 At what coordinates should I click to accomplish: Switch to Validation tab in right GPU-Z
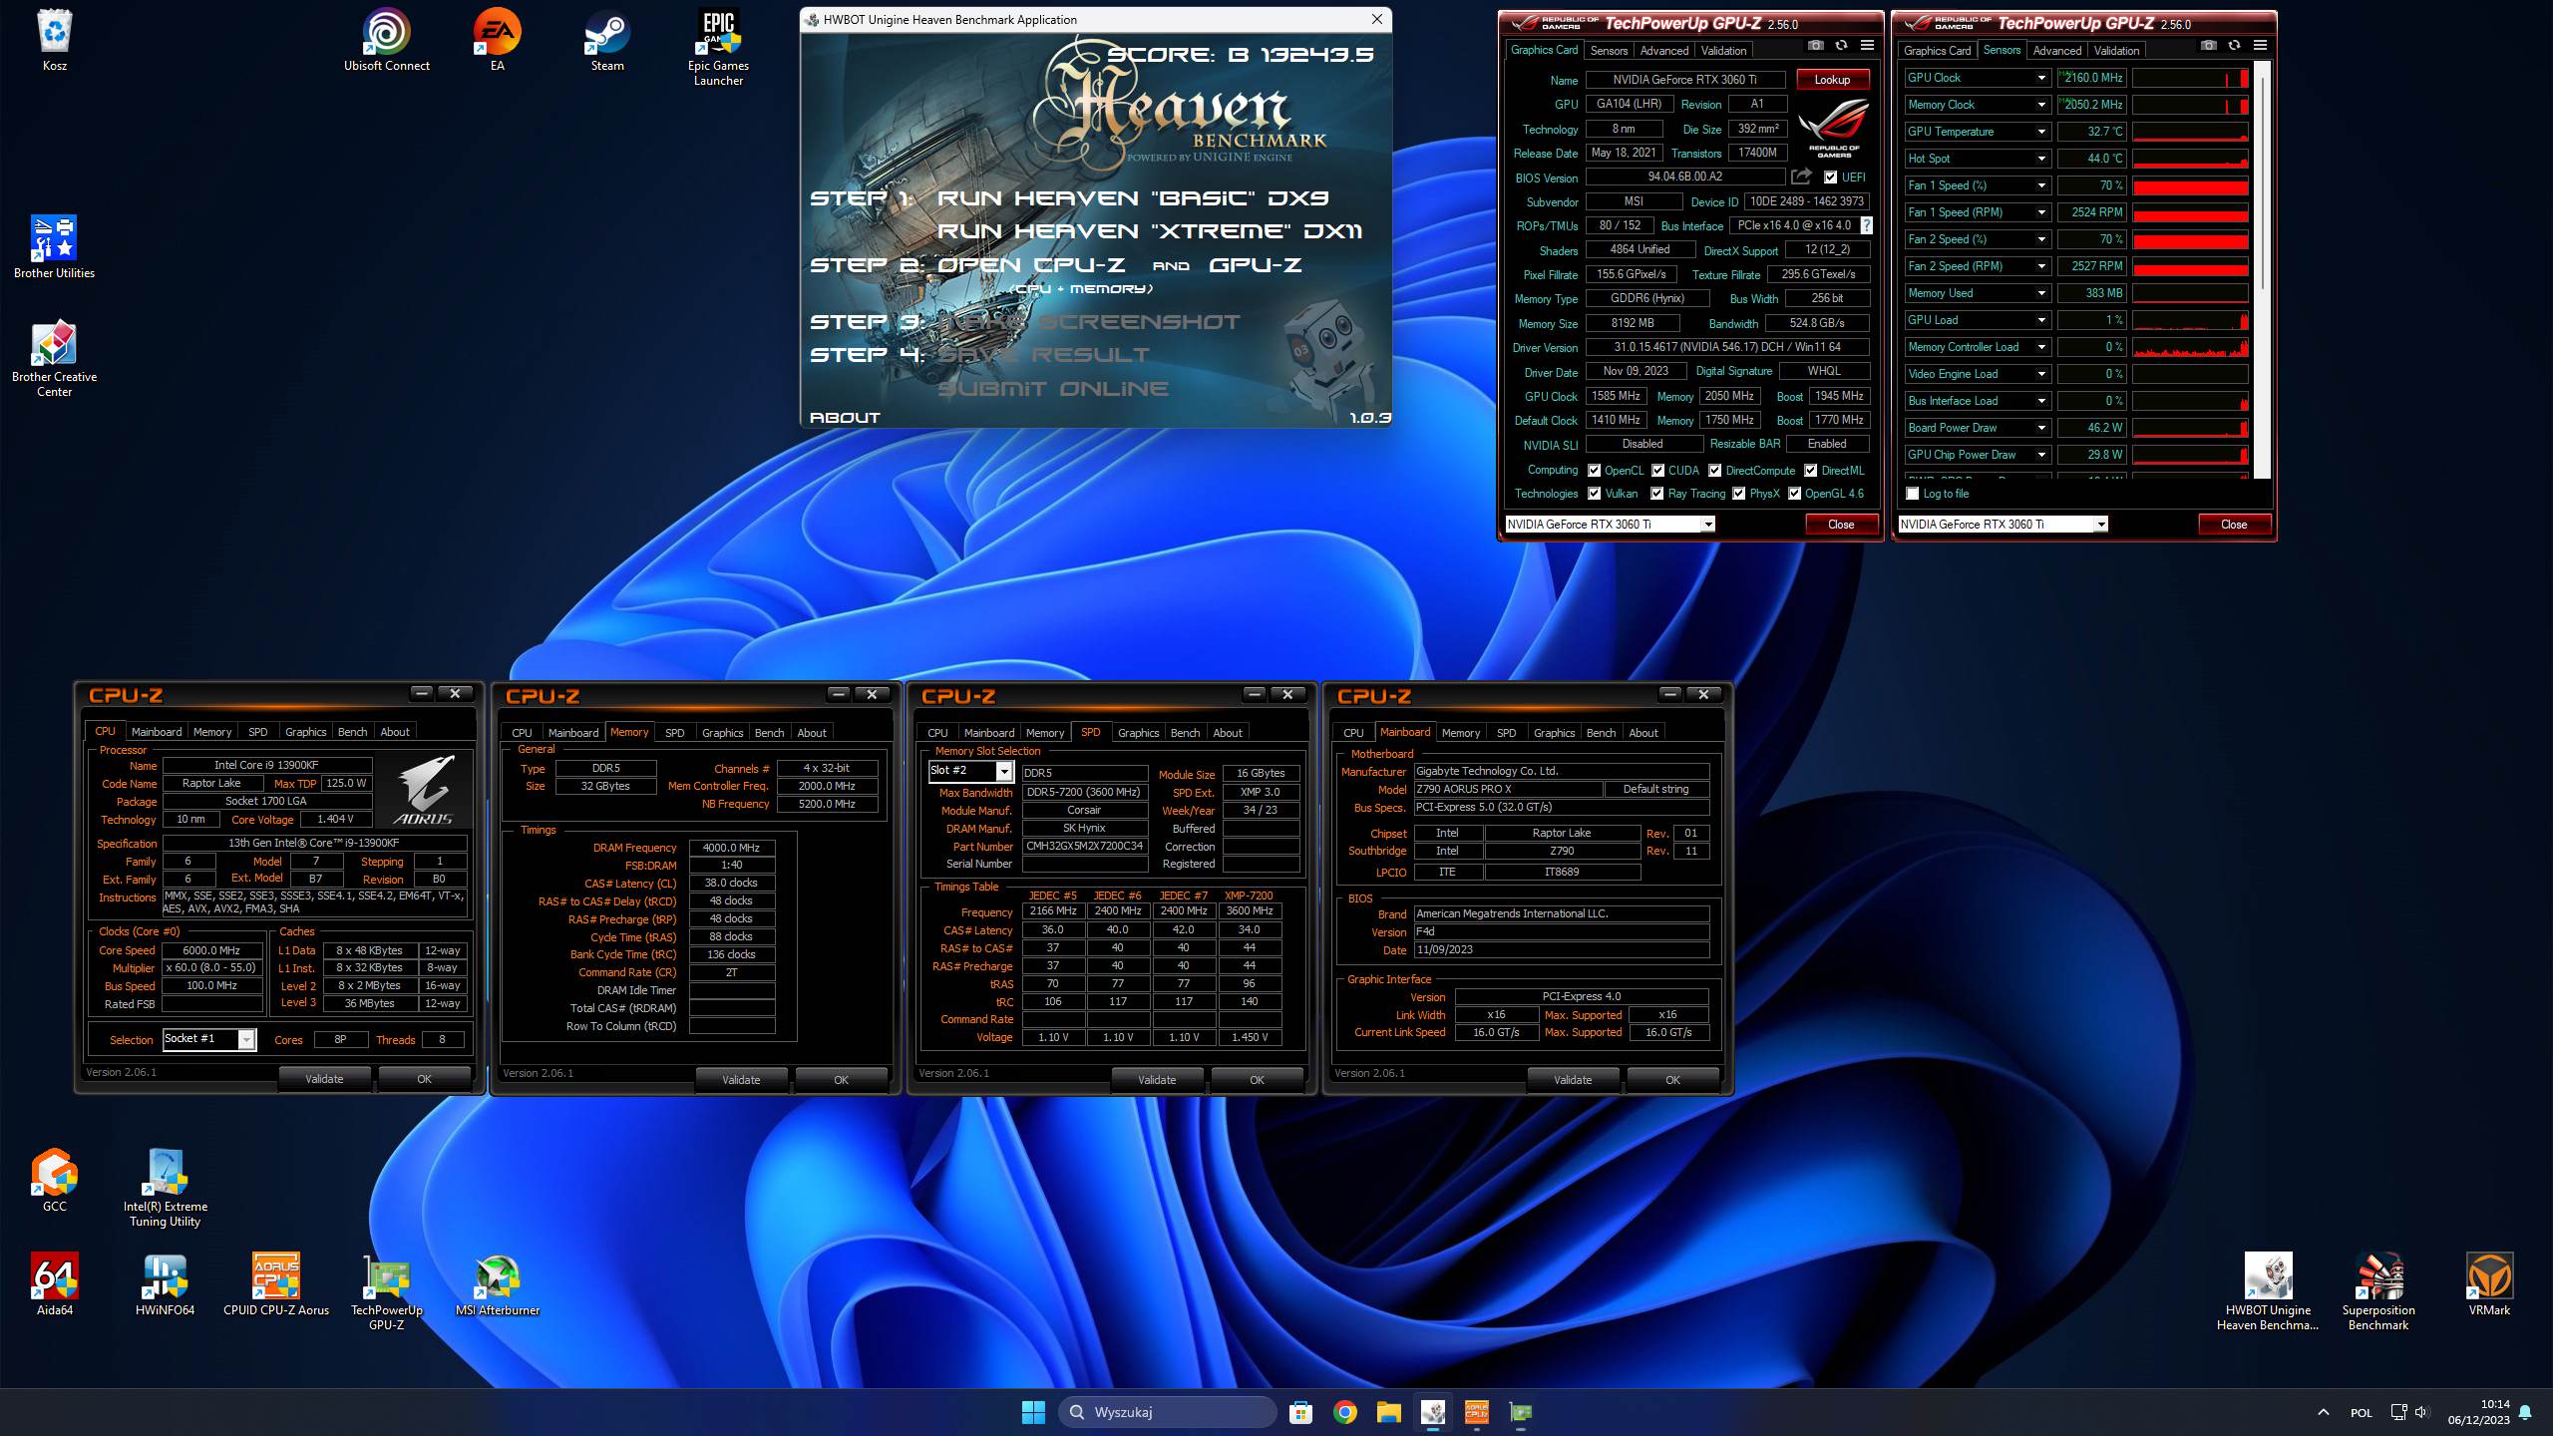[x=2116, y=51]
